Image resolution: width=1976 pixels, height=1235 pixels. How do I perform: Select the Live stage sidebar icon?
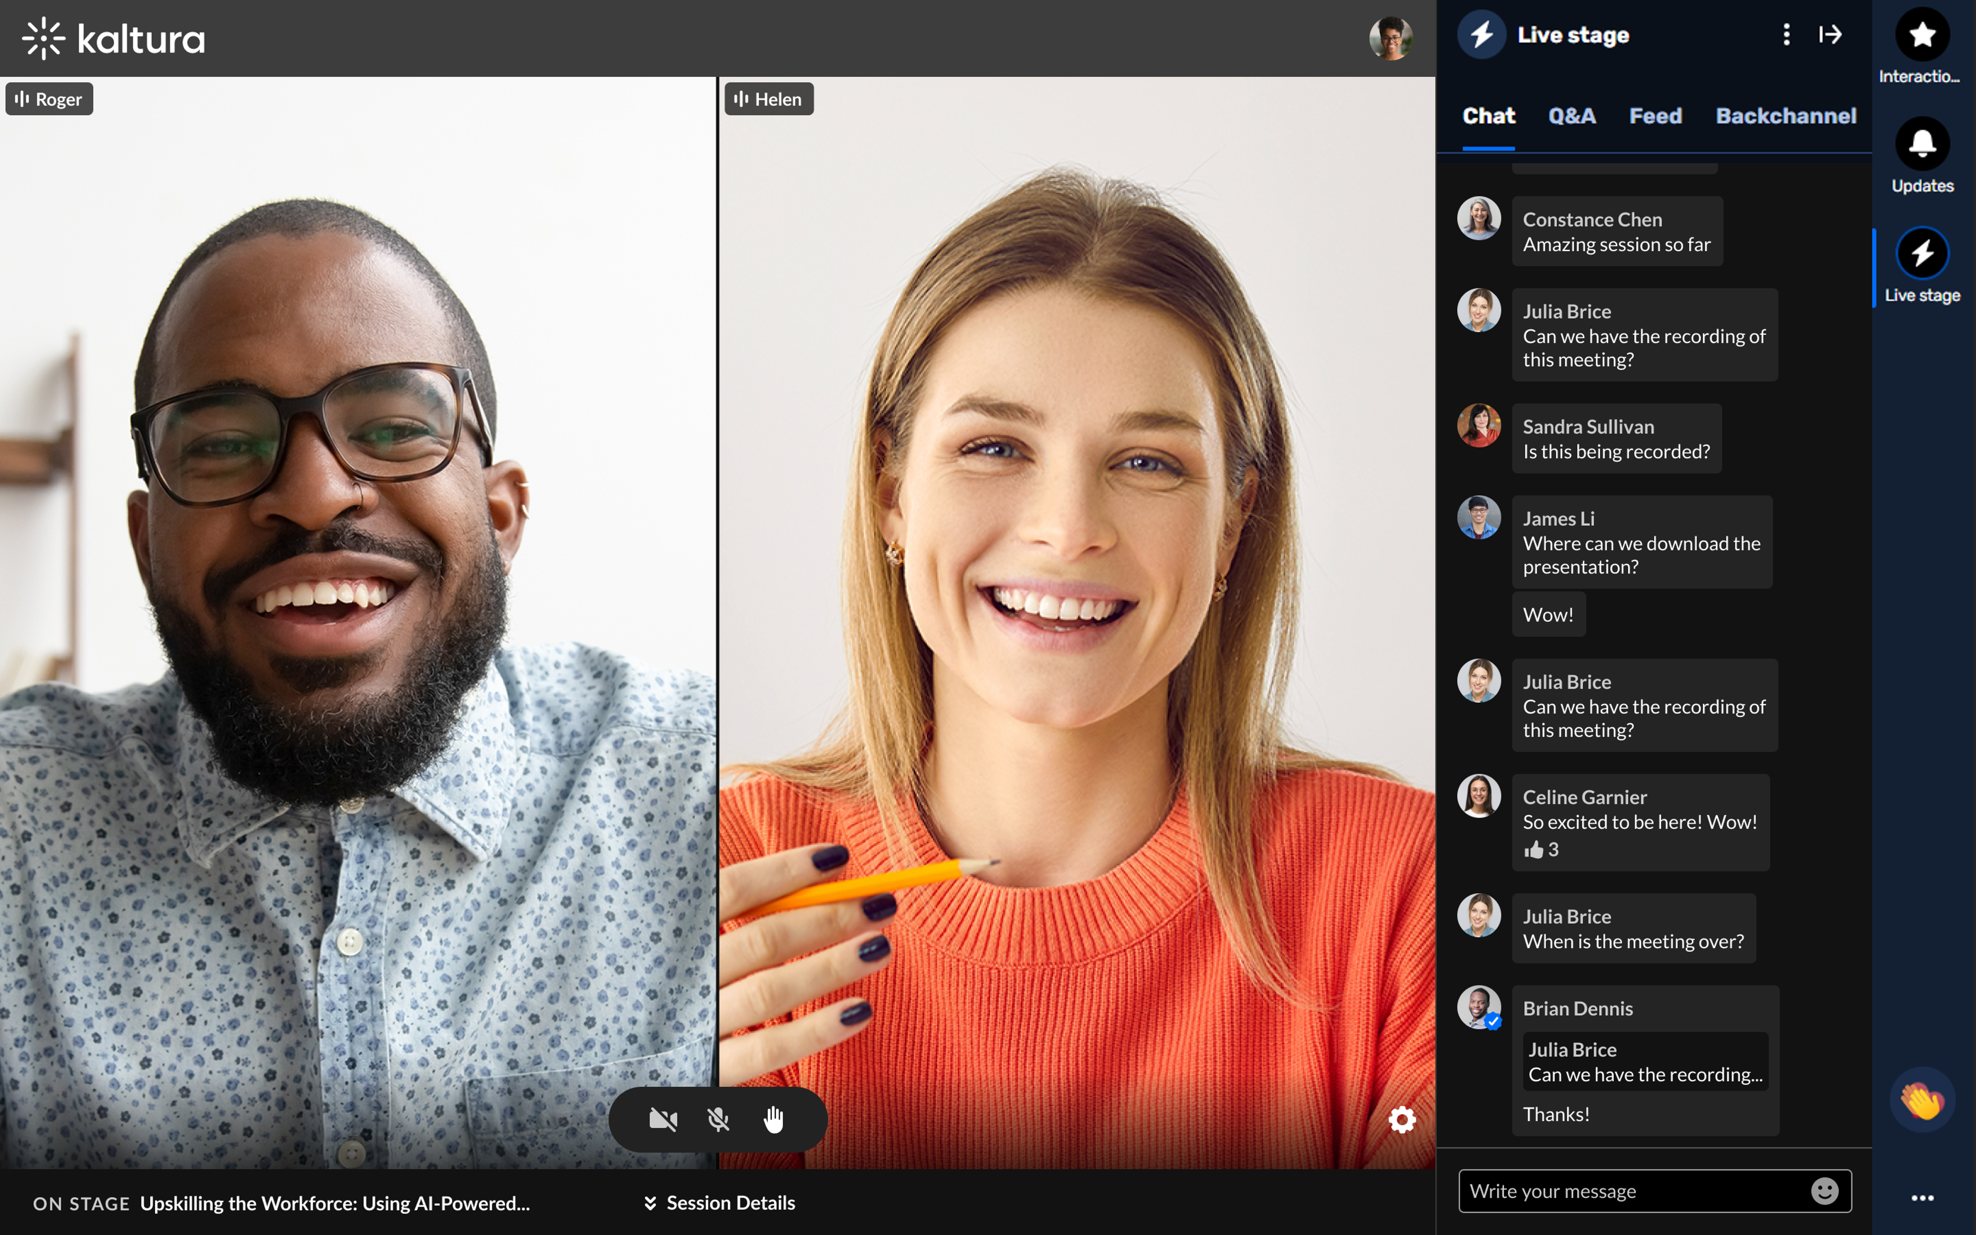click(x=1922, y=254)
